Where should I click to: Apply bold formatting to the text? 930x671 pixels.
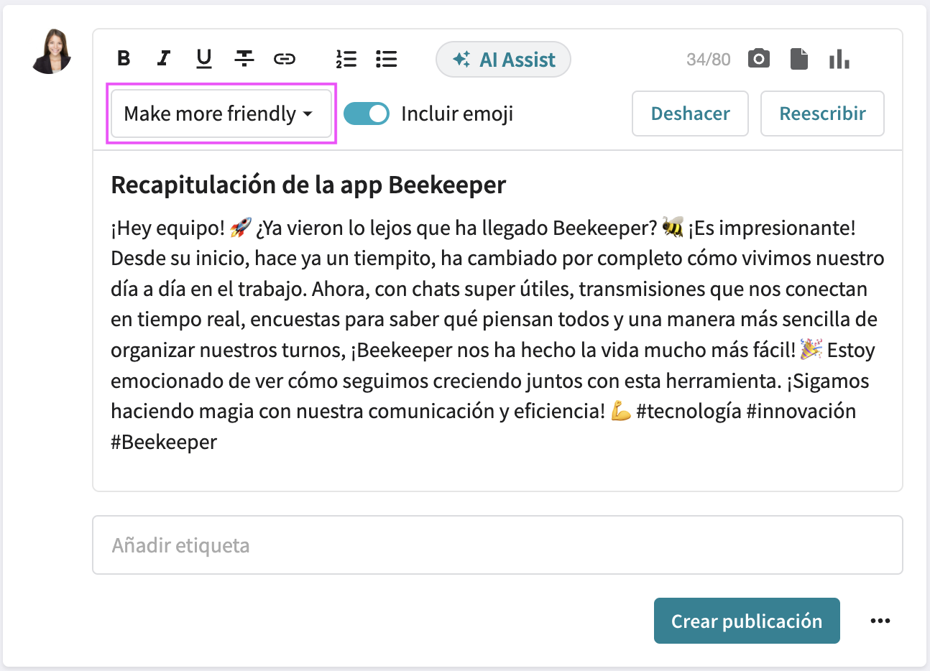(x=123, y=59)
